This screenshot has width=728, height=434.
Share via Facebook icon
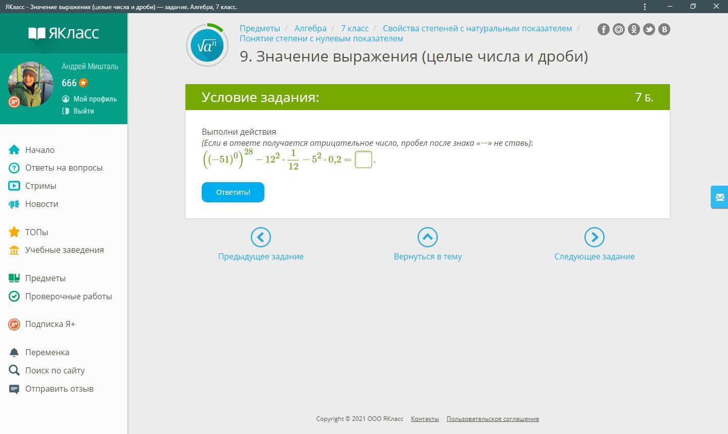[x=604, y=29]
